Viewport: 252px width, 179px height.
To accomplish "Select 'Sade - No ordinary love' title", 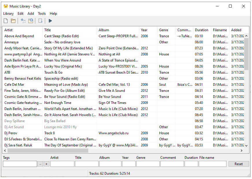I will pyautogui.click(x=62, y=42).
